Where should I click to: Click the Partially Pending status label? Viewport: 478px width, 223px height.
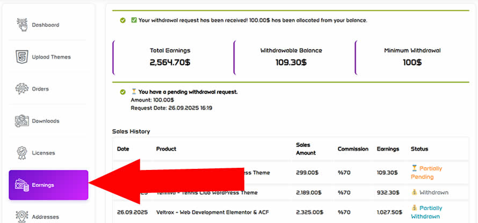coord(426,173)
